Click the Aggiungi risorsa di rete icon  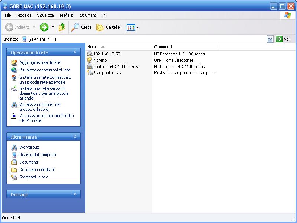point(14,63)
